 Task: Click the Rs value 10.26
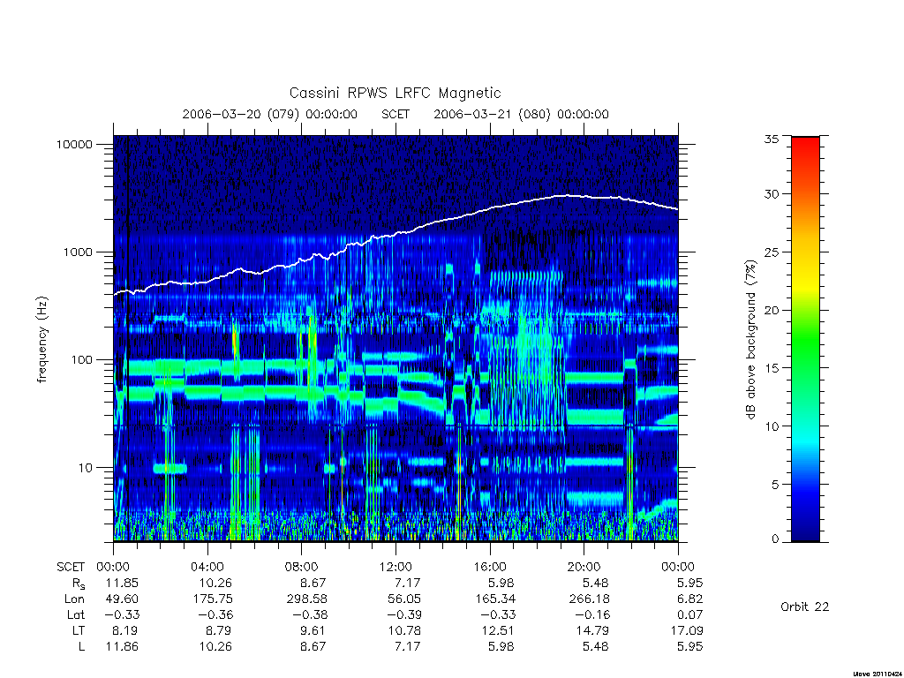(215, 583)
